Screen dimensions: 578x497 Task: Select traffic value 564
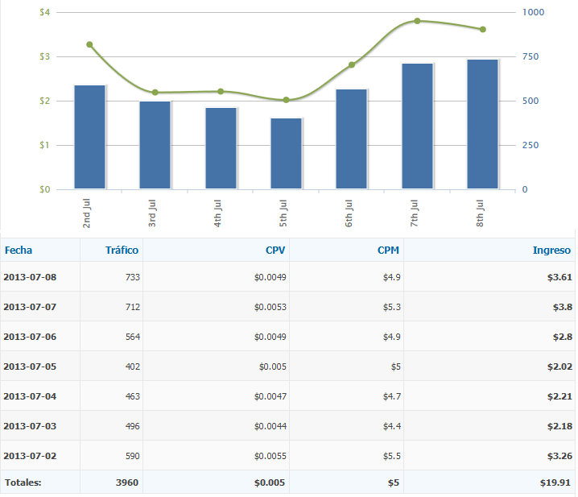pyautogui.click(x=132, y=337)
